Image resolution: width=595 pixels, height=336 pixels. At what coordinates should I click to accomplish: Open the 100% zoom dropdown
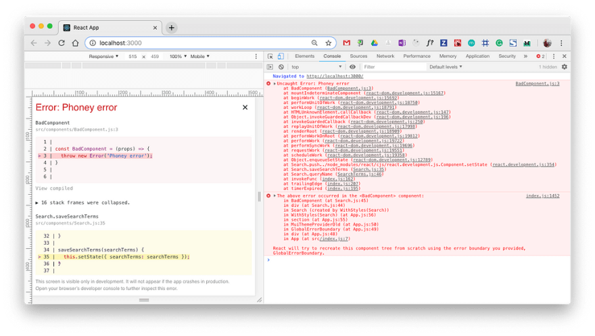coord(178,56)
